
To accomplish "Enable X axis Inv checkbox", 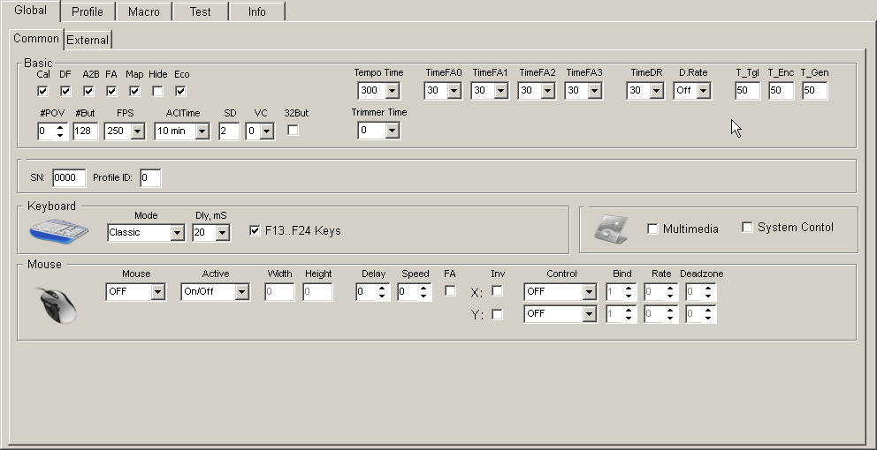I will (x=497, y=291).
